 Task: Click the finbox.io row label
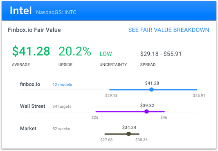[30, 84]
